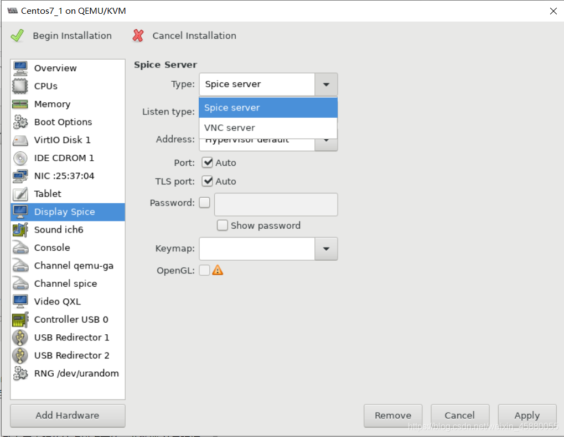Toggle the TLS port Auto checkbox
This screenshot has height=437, width=564.
207,181
